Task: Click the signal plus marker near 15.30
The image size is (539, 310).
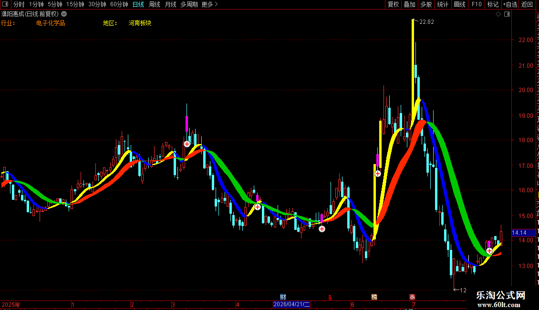Action: pyautogui.click(x=258, y=207)
